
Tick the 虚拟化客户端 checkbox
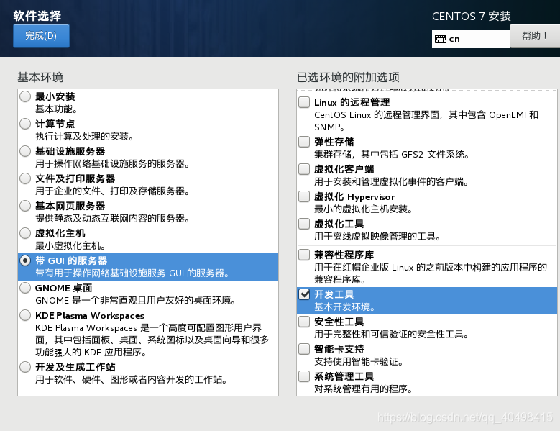[304, 169]
